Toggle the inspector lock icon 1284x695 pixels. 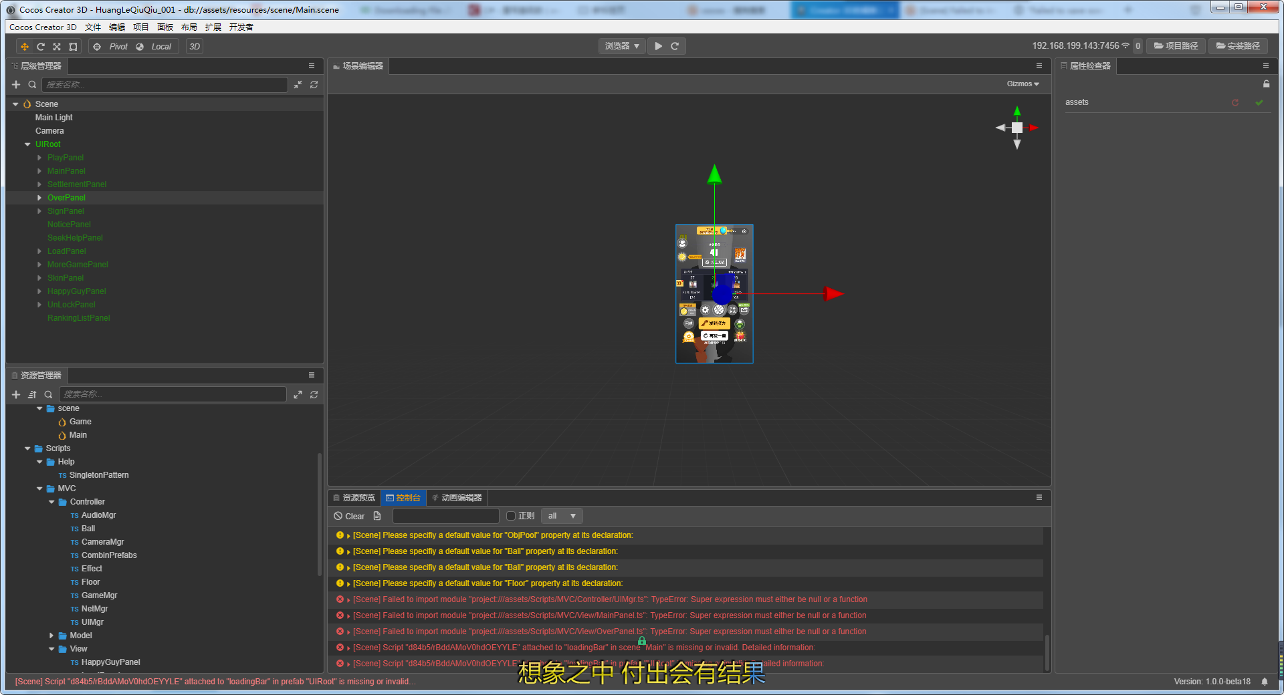click(x=1266, y=84)
